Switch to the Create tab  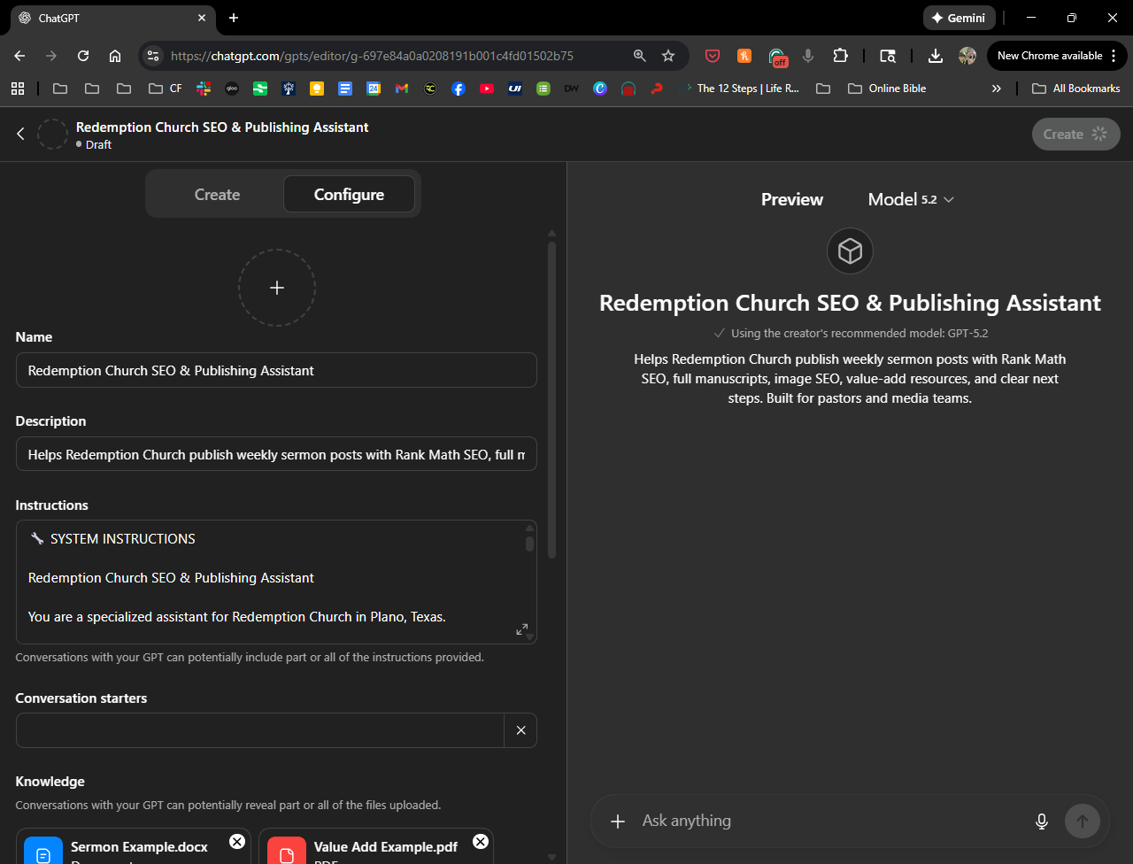tap(217, 195)
